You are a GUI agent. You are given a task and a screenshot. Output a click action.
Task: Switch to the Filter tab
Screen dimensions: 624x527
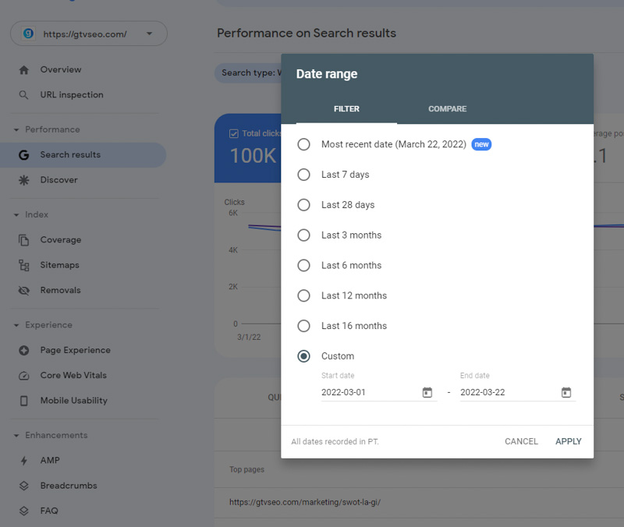pyautogui.click(x=346, y=109)
